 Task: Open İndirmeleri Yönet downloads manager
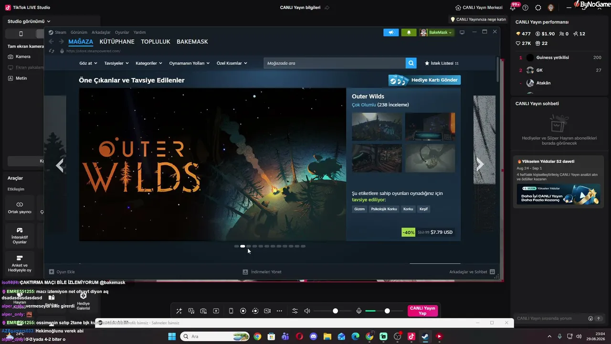pos(262,272)
